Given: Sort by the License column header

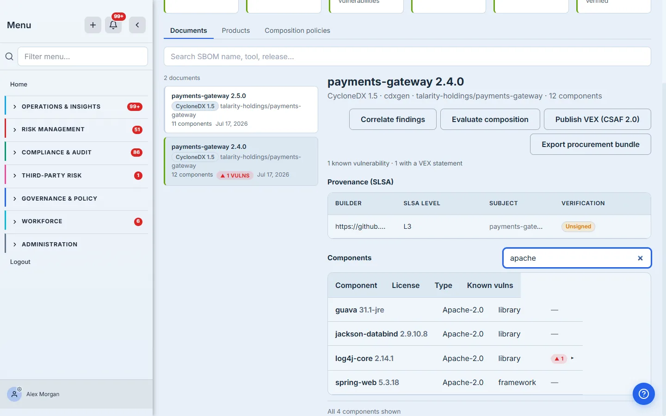Looking at the screenshot, I should [x=406, y=285].
